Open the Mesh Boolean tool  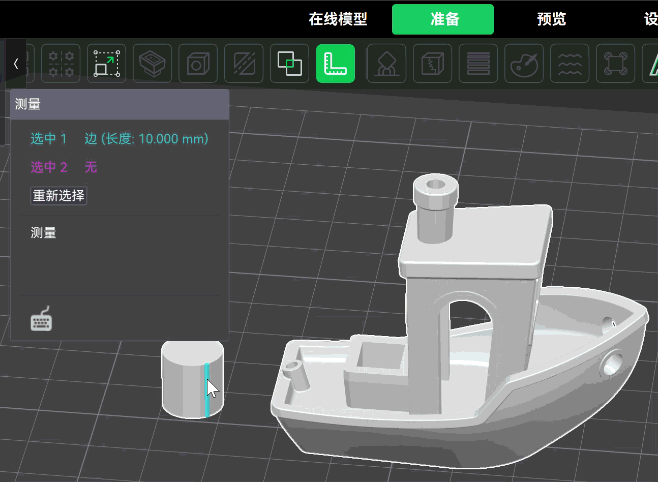pos(290,64)
